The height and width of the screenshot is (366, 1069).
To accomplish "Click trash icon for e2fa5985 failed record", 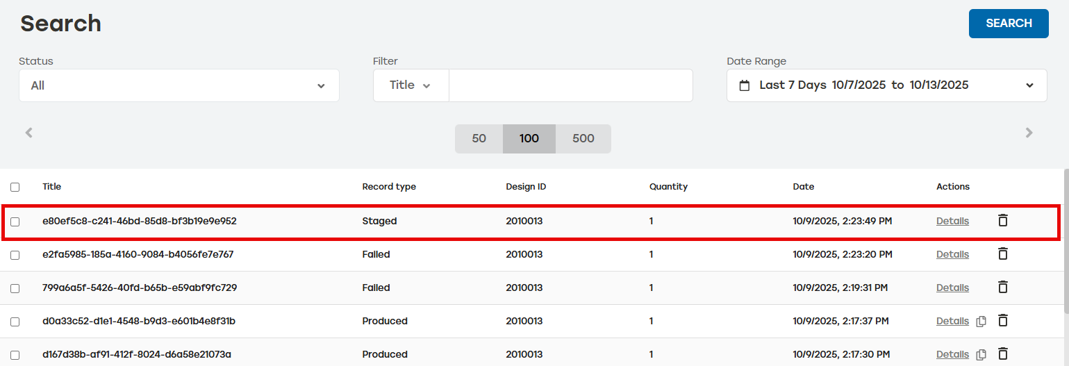I will (x=1002, y=253).
